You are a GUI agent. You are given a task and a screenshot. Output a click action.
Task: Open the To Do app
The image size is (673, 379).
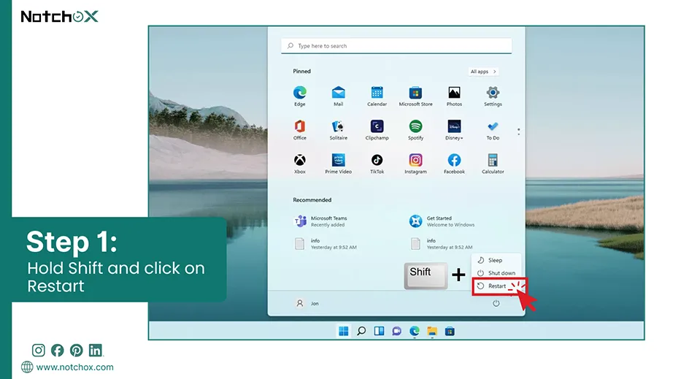click(493, 130)
